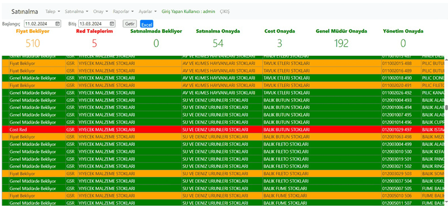Click the stock code 012001004 493
This screenshot has width=448, height=206.
click(397, 100)
